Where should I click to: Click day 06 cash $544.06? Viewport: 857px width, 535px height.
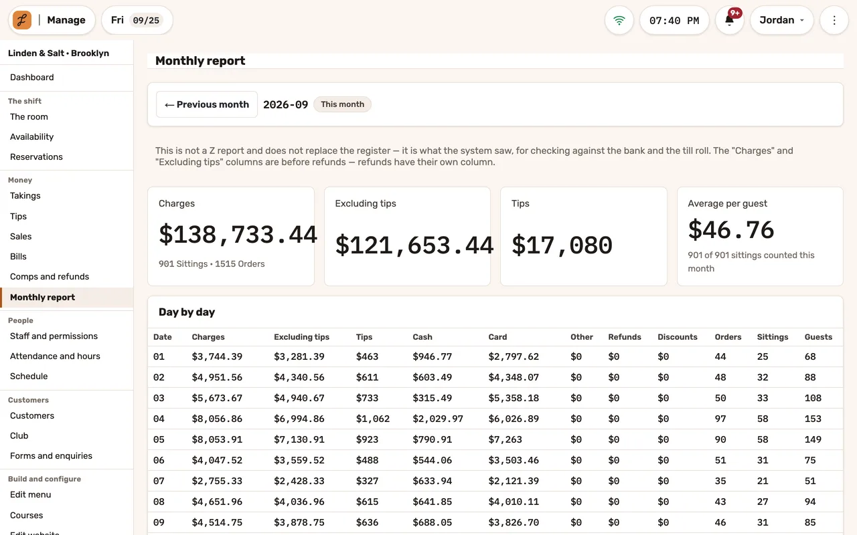[x=432, y=461]
